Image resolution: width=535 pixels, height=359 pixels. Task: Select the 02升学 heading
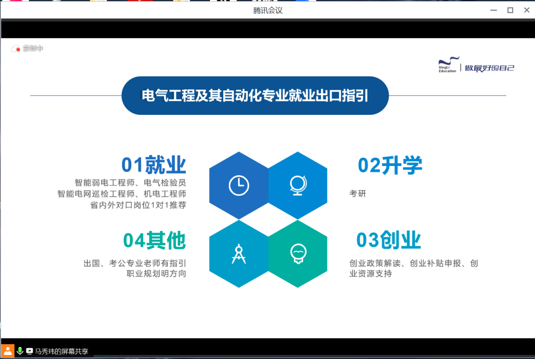(390, 165)
